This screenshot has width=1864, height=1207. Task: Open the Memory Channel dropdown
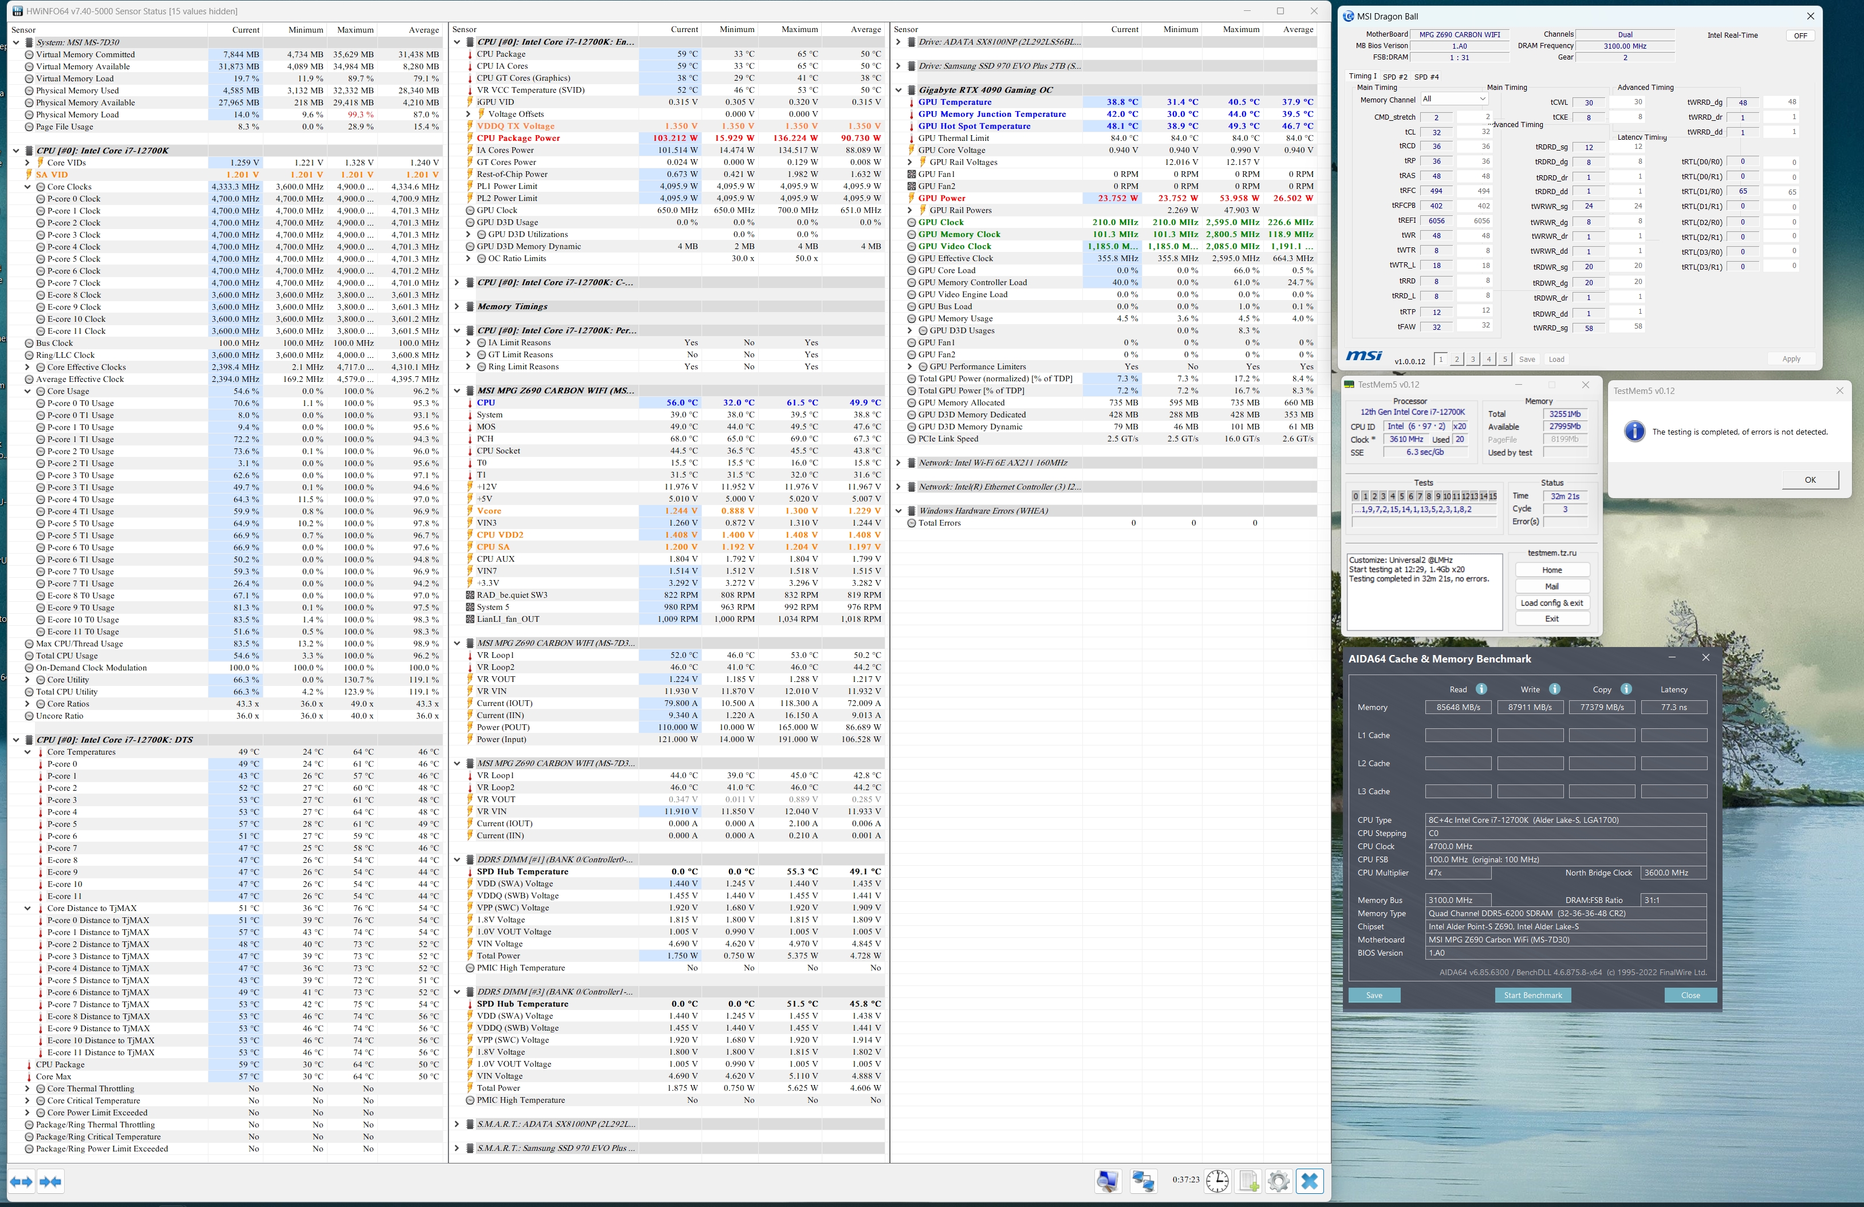click(x=1455, y=100)
